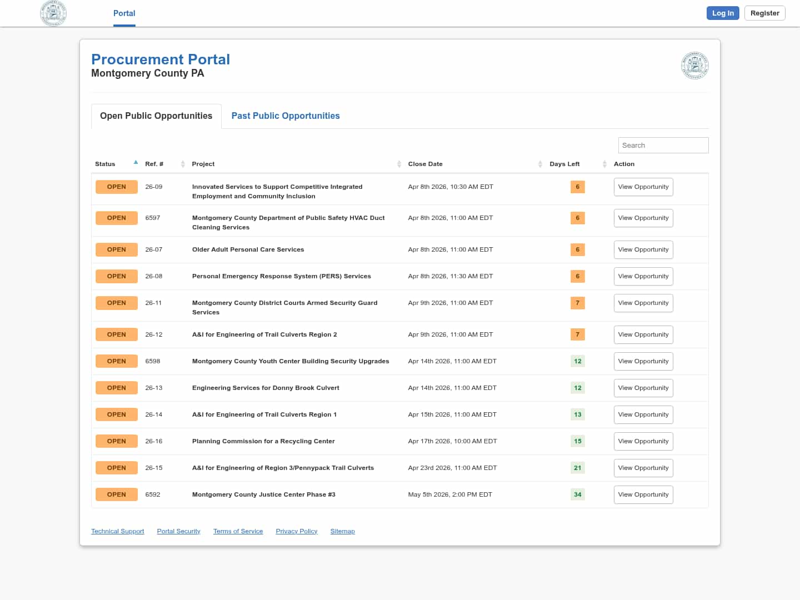Sort table by Status column arrow
The width and height of the screenshot is (800, 600).
click(136, 163)
